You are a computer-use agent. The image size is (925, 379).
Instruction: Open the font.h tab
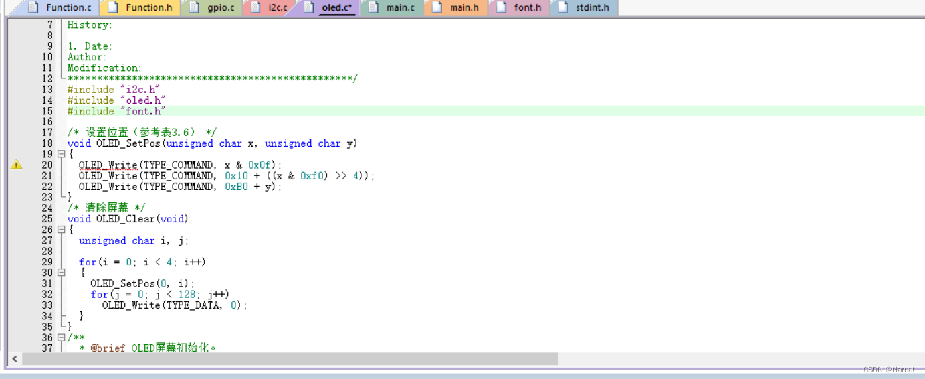point(518,8)
